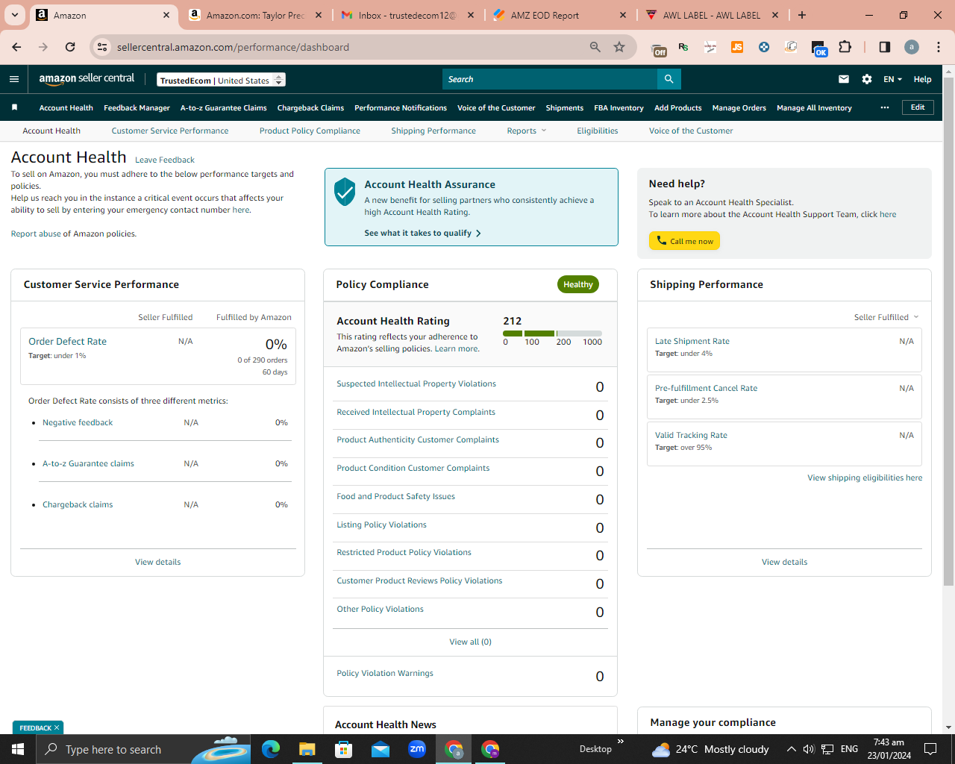
Task: Click the Leave Feedback link
Action: [165, 160]
